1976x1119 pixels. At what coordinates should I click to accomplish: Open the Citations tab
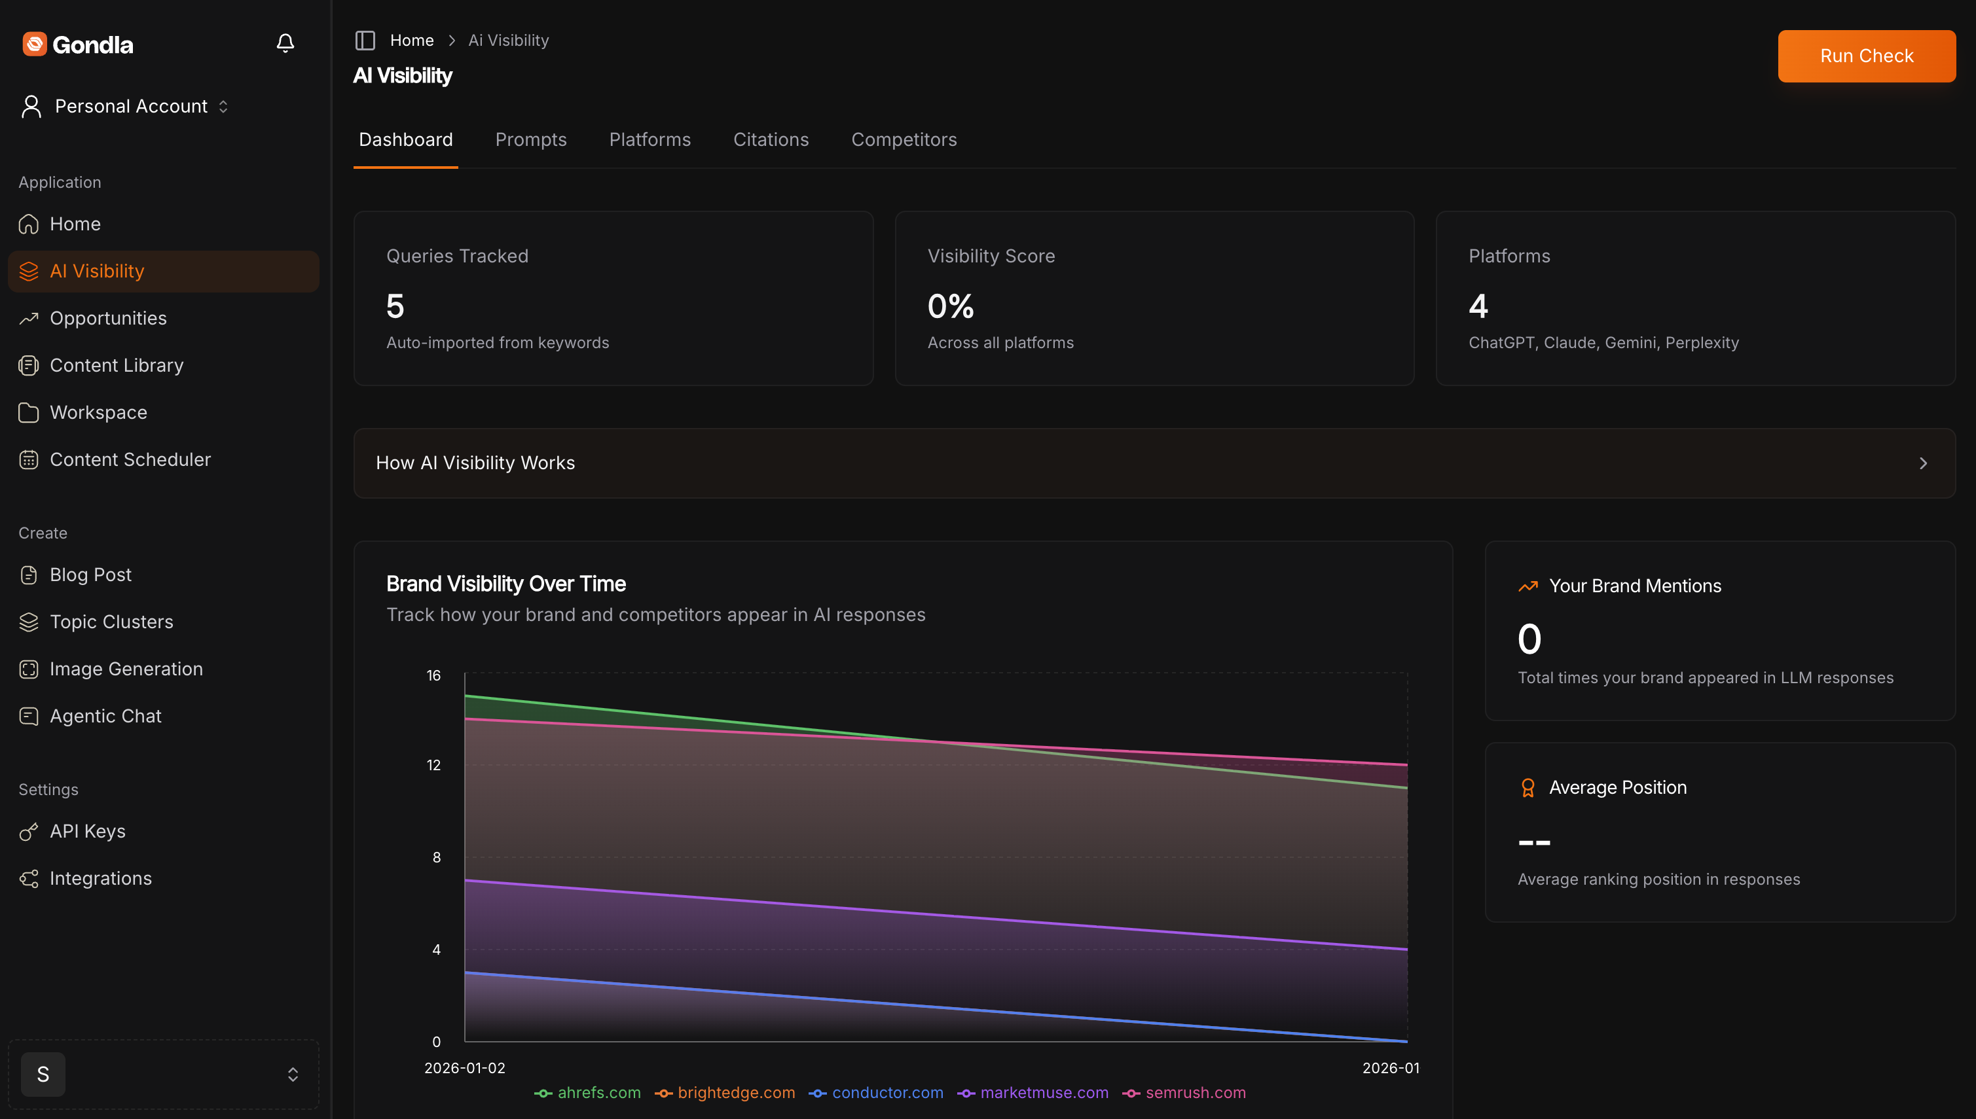(x=771, y=139)
